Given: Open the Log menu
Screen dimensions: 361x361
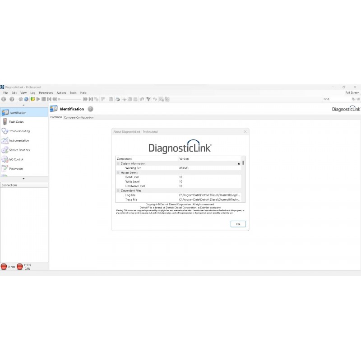Looking at the screenshot, I should pos(33,93).
